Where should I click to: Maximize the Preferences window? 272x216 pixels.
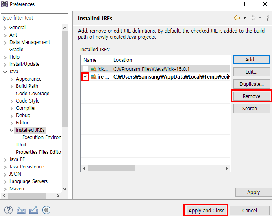tap(246, 4)
